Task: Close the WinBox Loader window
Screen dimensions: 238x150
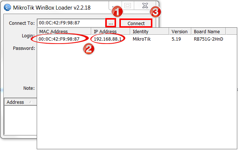Action: (145, 6)
